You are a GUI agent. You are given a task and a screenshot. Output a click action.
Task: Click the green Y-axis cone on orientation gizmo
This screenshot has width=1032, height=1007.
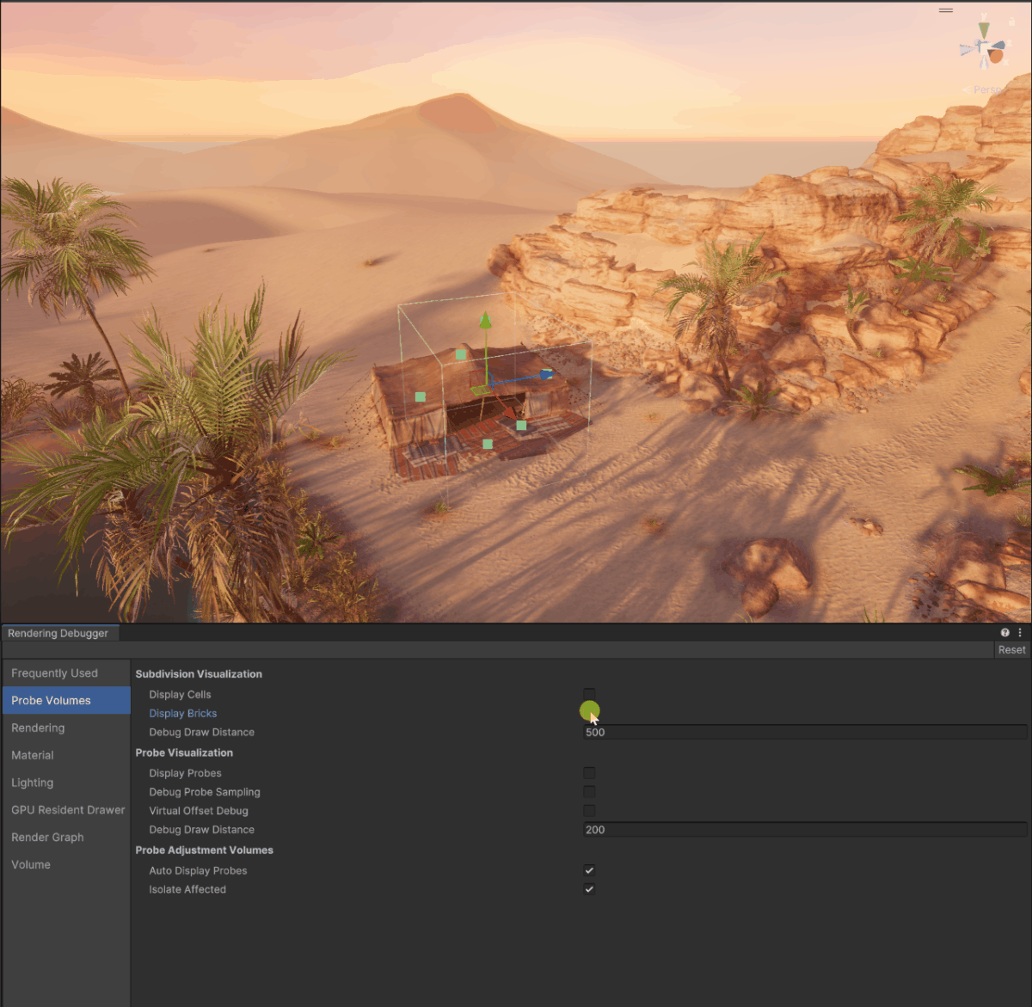pyautogui.click(x=984, y=31)
